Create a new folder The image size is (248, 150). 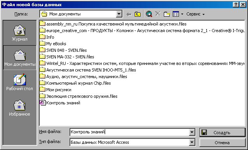pyautogui.click(x=167, y=14)
